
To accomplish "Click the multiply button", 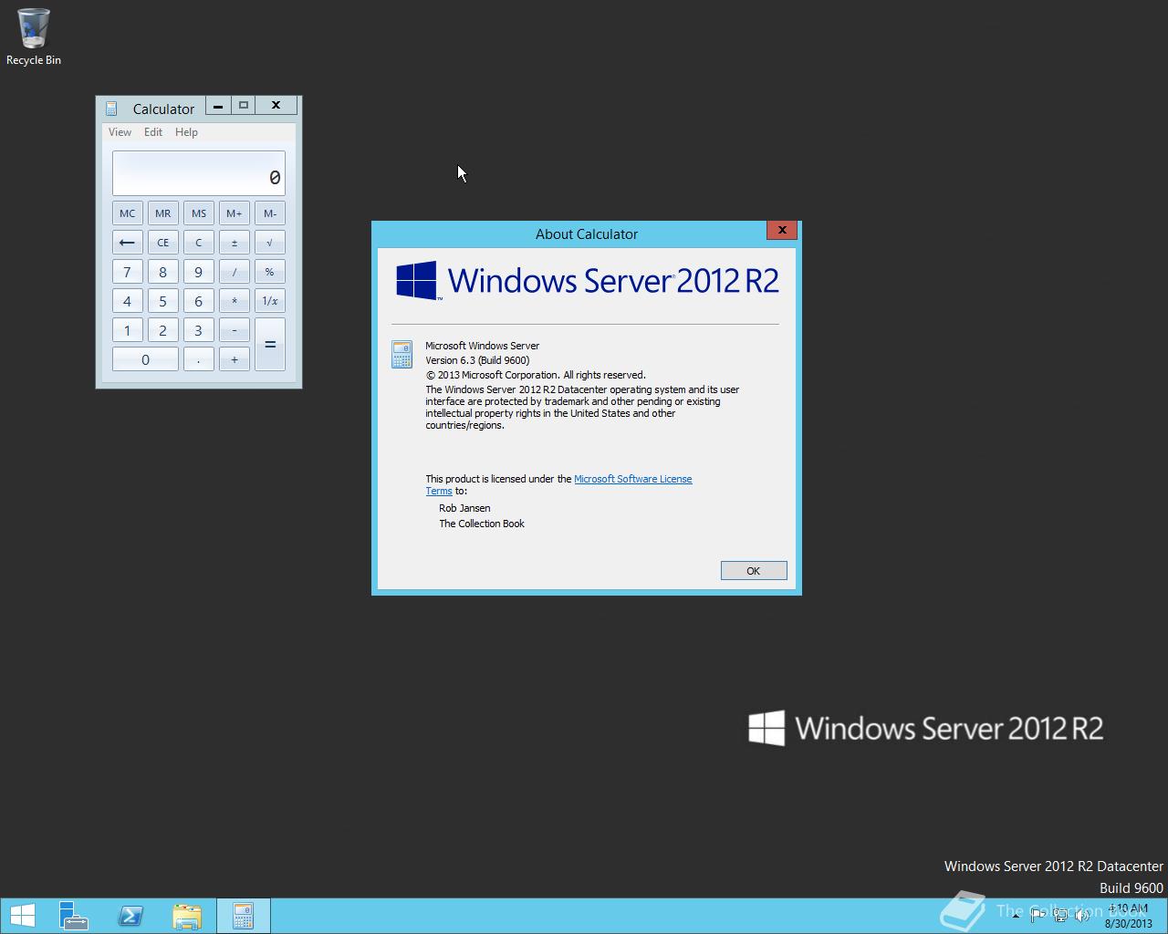I will (235, 301).
